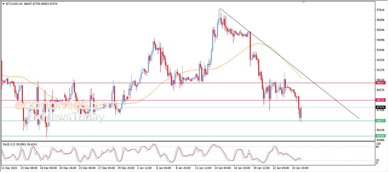The height and width of the screenshot is (172, 388).
Task: Click the 94496 price axis label
Action: pyautogui.click(x=380, y=40)
